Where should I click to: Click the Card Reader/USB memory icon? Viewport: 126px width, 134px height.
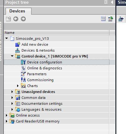[x=12, y=121]
